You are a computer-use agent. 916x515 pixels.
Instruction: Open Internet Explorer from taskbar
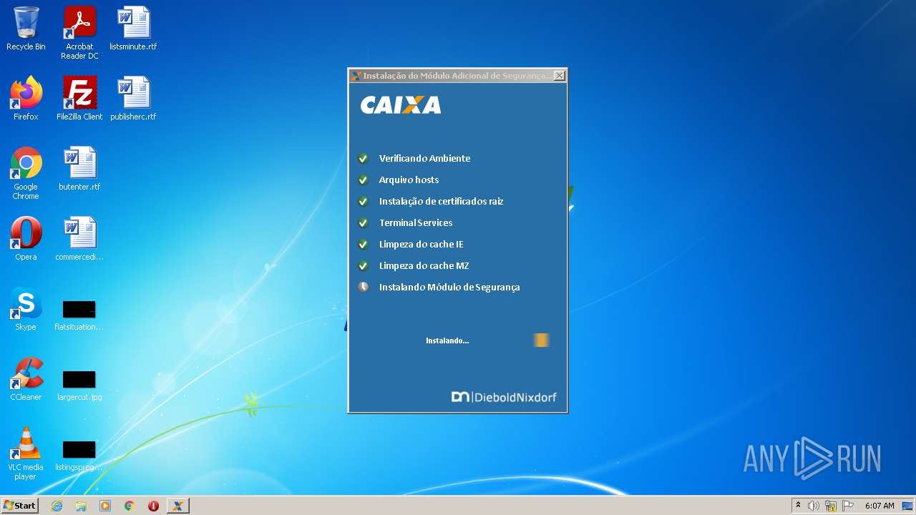pyautogui.click(x=57, y=506)
